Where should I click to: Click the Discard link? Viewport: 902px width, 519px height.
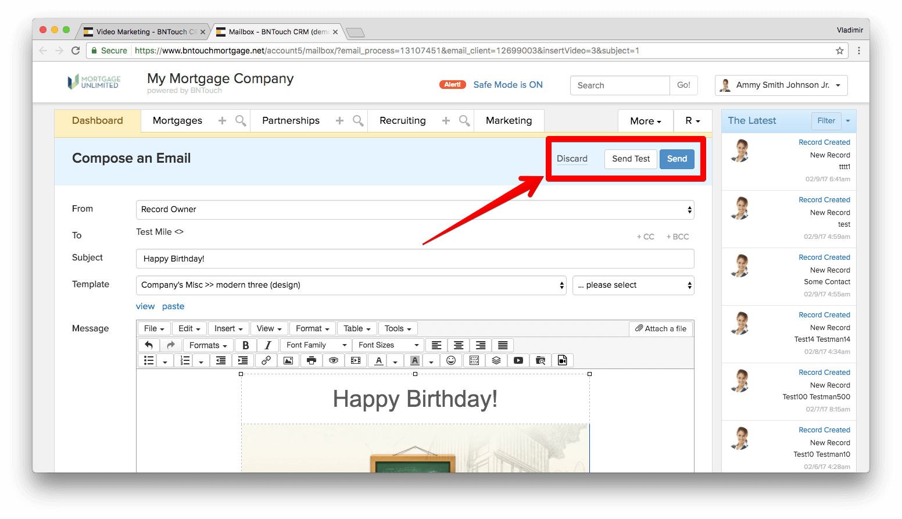[572, 159]
